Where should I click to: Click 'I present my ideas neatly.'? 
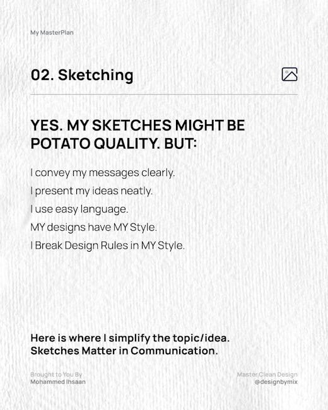[91, 191]
